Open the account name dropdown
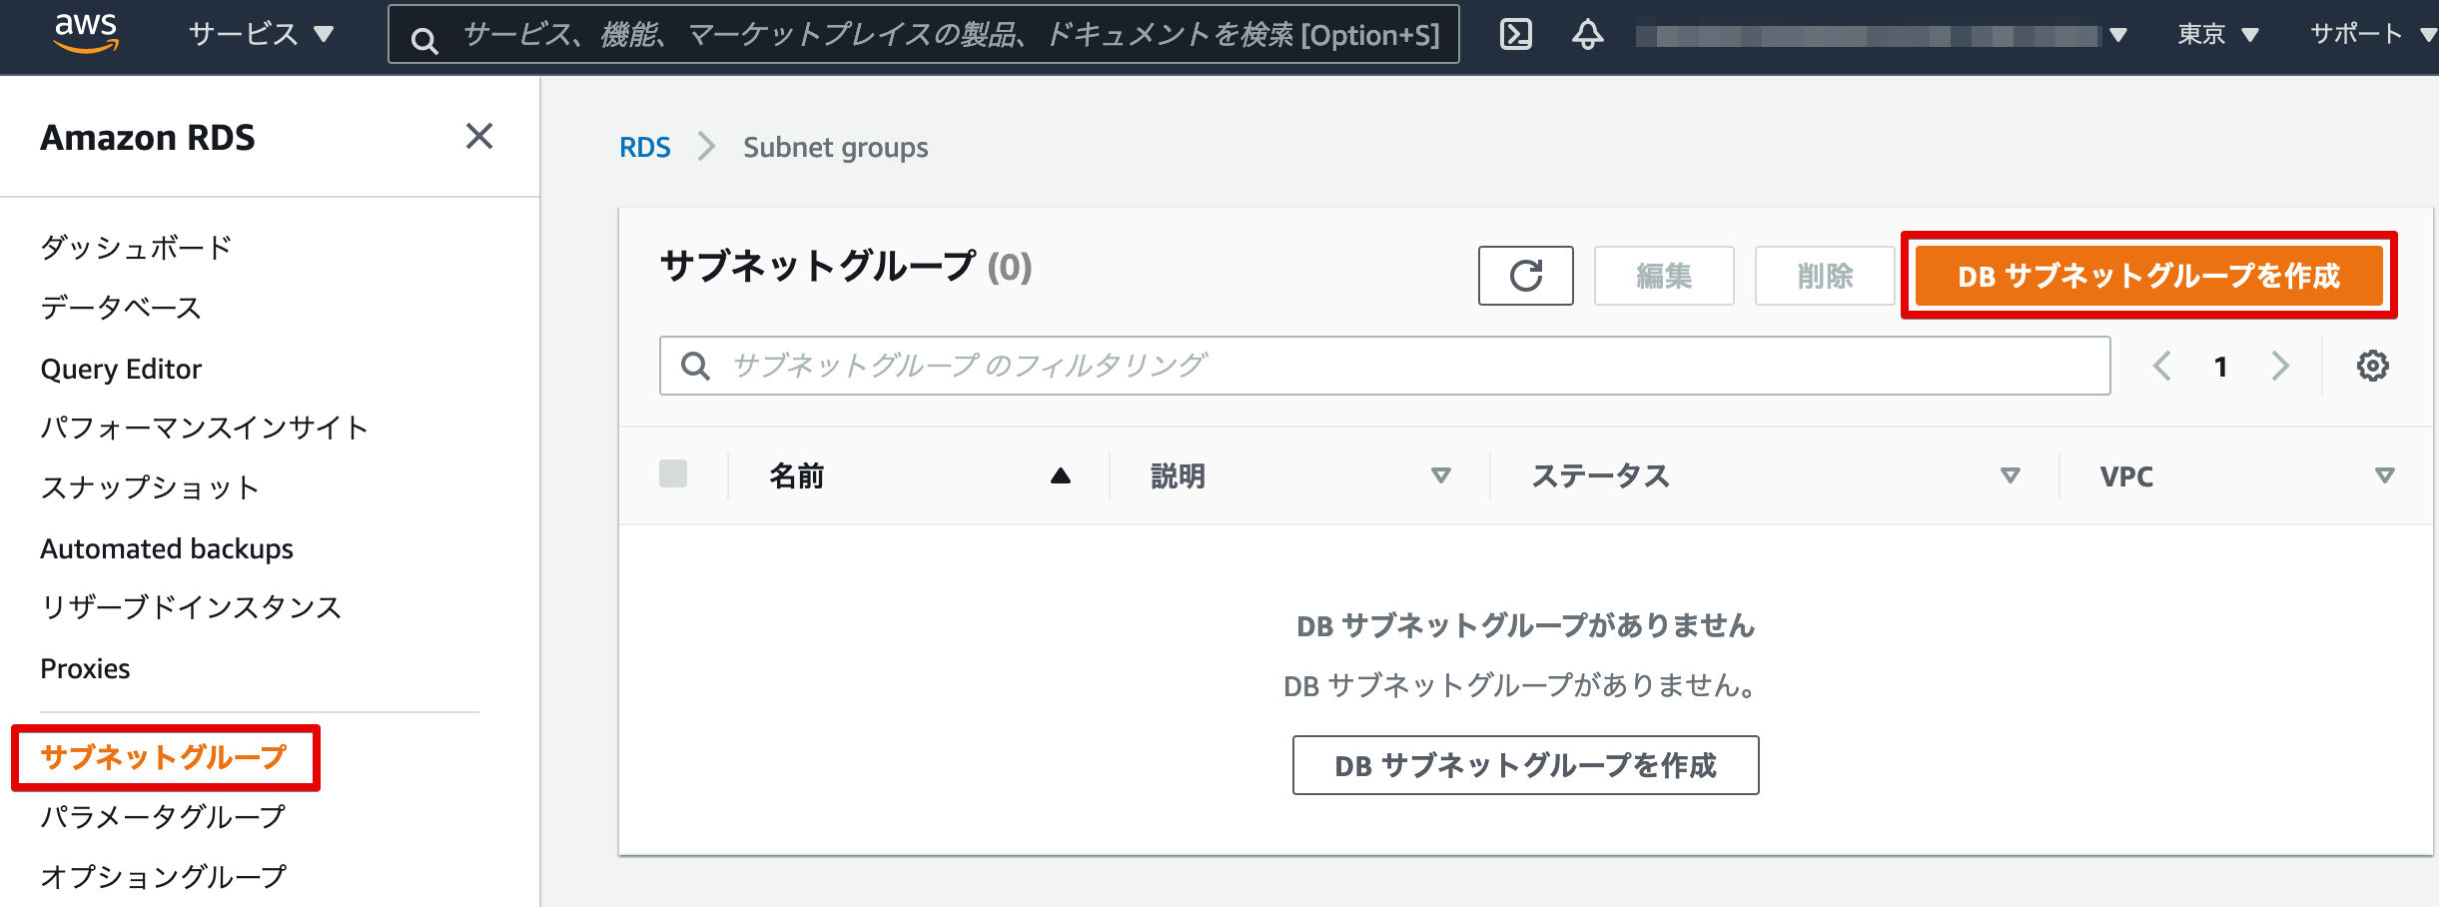 [x=1882, y=35]
